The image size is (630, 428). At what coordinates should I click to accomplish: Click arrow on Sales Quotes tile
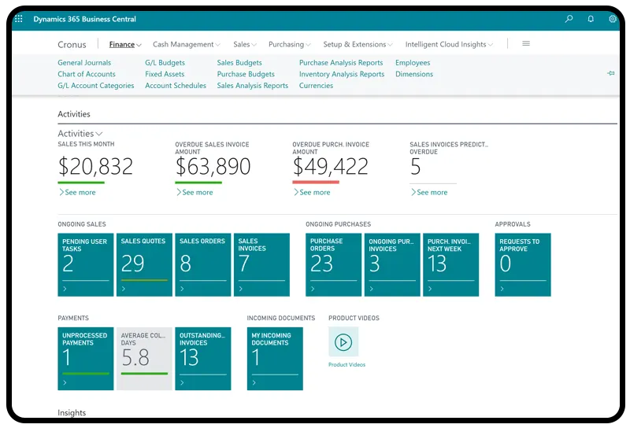(124, 290)
